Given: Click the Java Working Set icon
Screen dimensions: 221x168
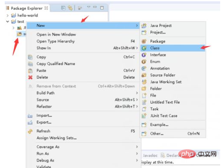Looking at the screenshot, I should pos(144,82).
